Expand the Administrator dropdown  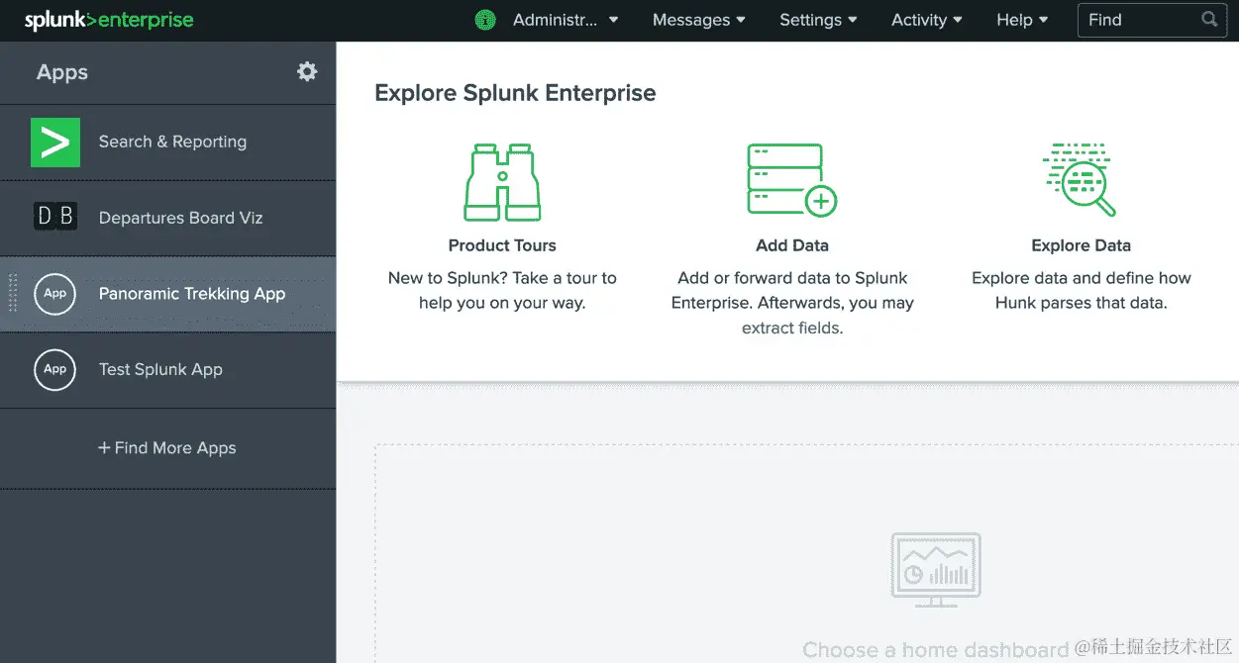point(566,20)
